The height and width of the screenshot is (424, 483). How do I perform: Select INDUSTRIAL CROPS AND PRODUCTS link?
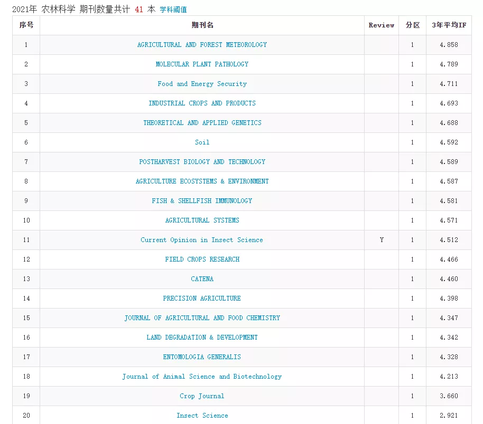[202, 103]
